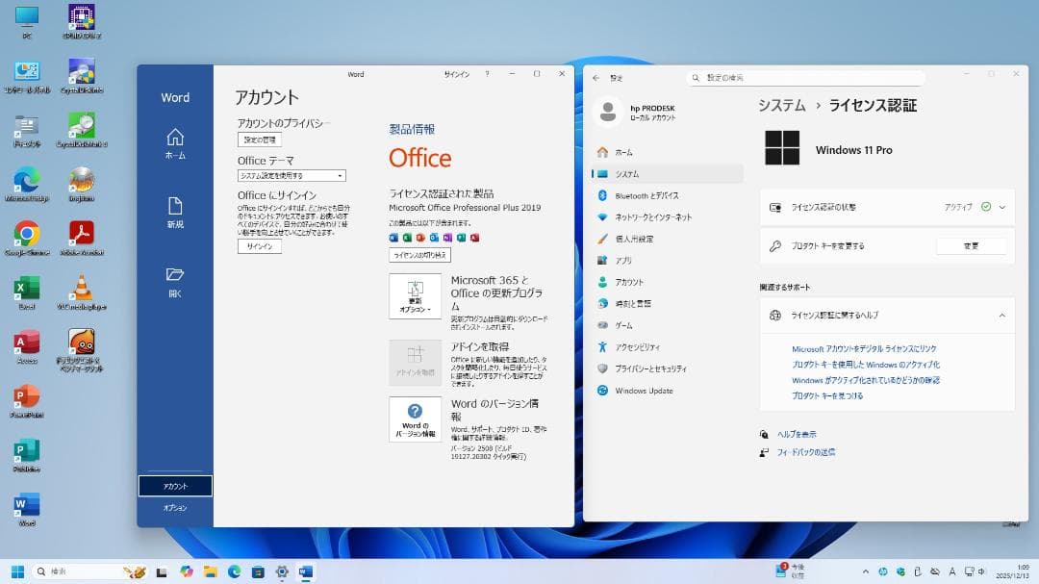The height and width of the screenshot is (584, 1039).
Task: Open アクセシビリティ settings from sidebar
Action: 640,346
